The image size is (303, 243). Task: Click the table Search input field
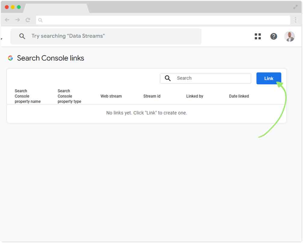click(205, 78)
